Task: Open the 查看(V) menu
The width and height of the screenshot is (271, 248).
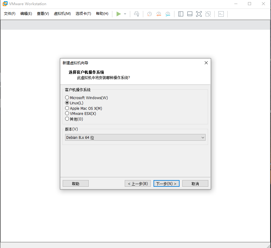Action: [x=43, y=14]
